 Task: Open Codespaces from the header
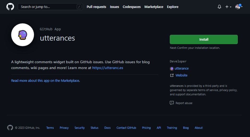[x=132, y=7]
